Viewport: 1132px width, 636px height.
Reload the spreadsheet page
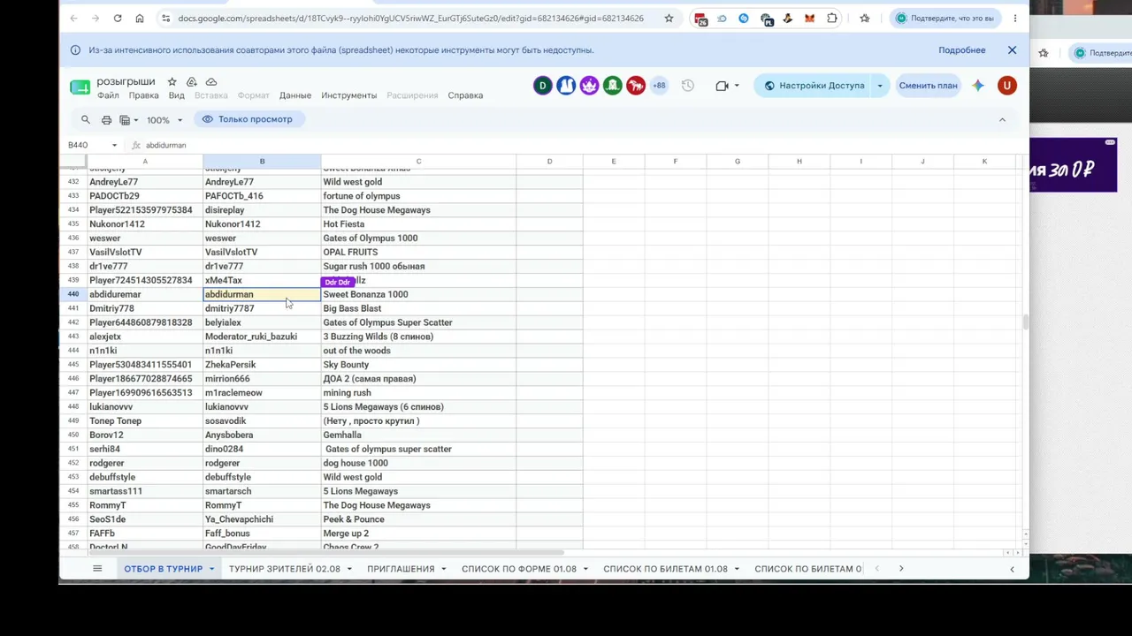pyautogui.click(x=118, y=18)
